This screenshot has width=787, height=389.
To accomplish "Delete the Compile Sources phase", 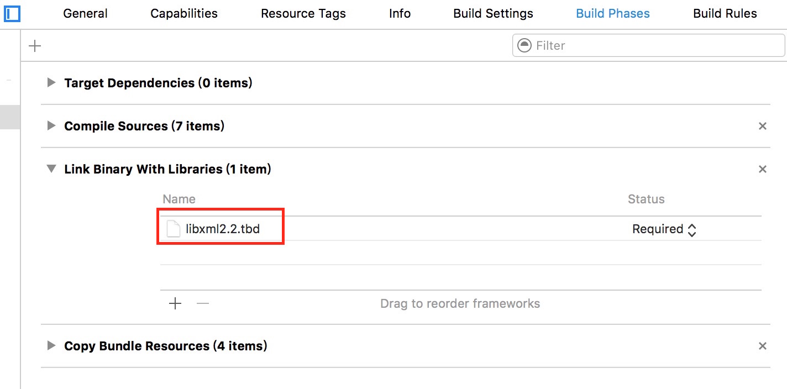I will 762,126.
